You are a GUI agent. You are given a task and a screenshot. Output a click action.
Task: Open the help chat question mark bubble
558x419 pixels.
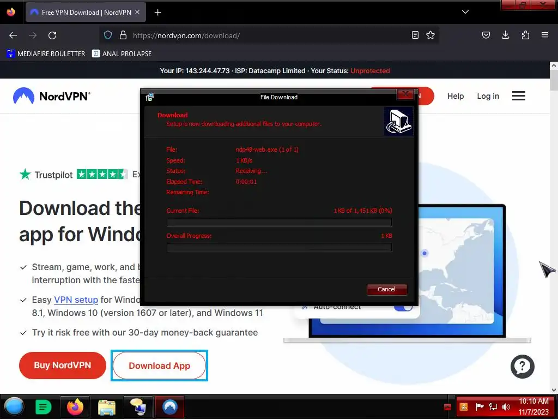523,366
